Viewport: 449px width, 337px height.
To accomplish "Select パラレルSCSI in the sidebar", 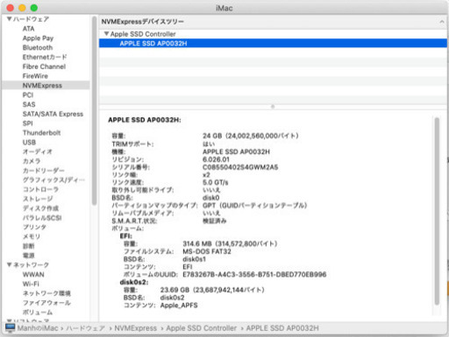I will [x=42, y=218].
